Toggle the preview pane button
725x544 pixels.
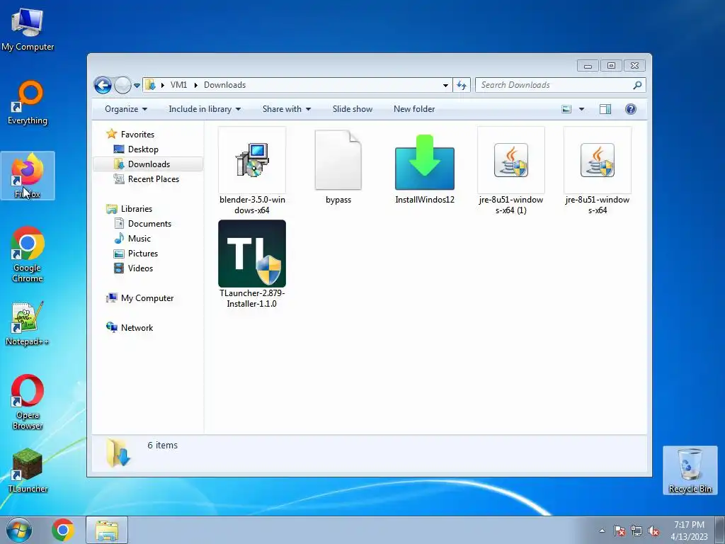tap(605, 109)
